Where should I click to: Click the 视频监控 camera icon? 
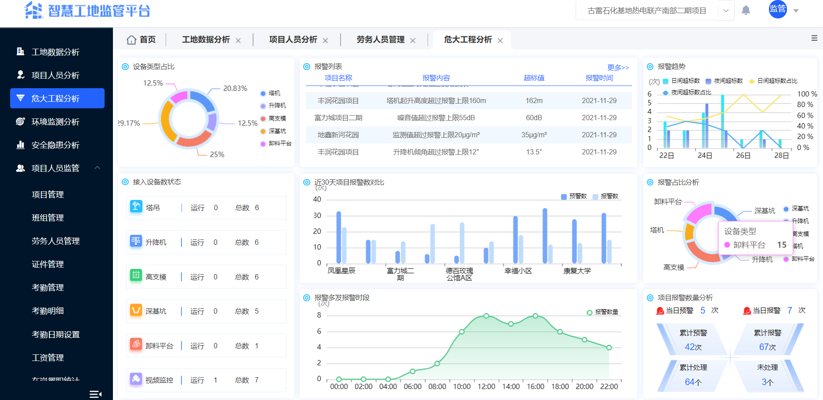tap(136, 379)
